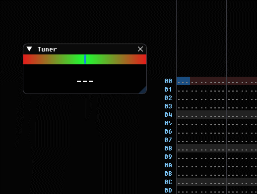Select pattern row number 0A

pos(168,165)
